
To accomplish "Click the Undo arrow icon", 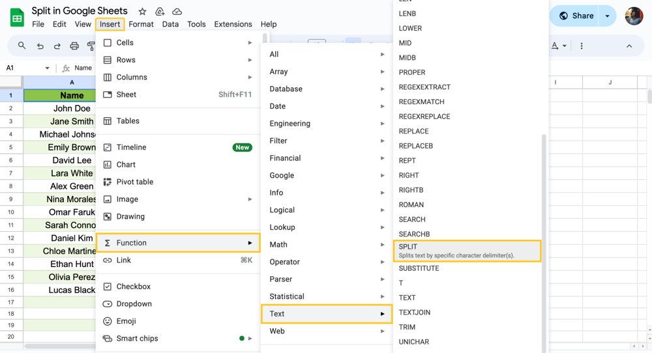I will [40, 46].
